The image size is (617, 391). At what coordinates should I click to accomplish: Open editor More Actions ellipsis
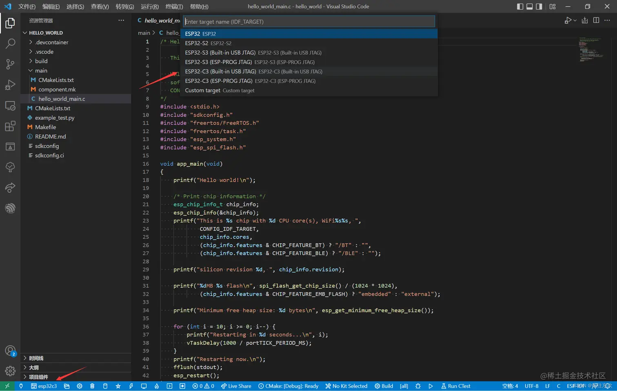(607, 20)
